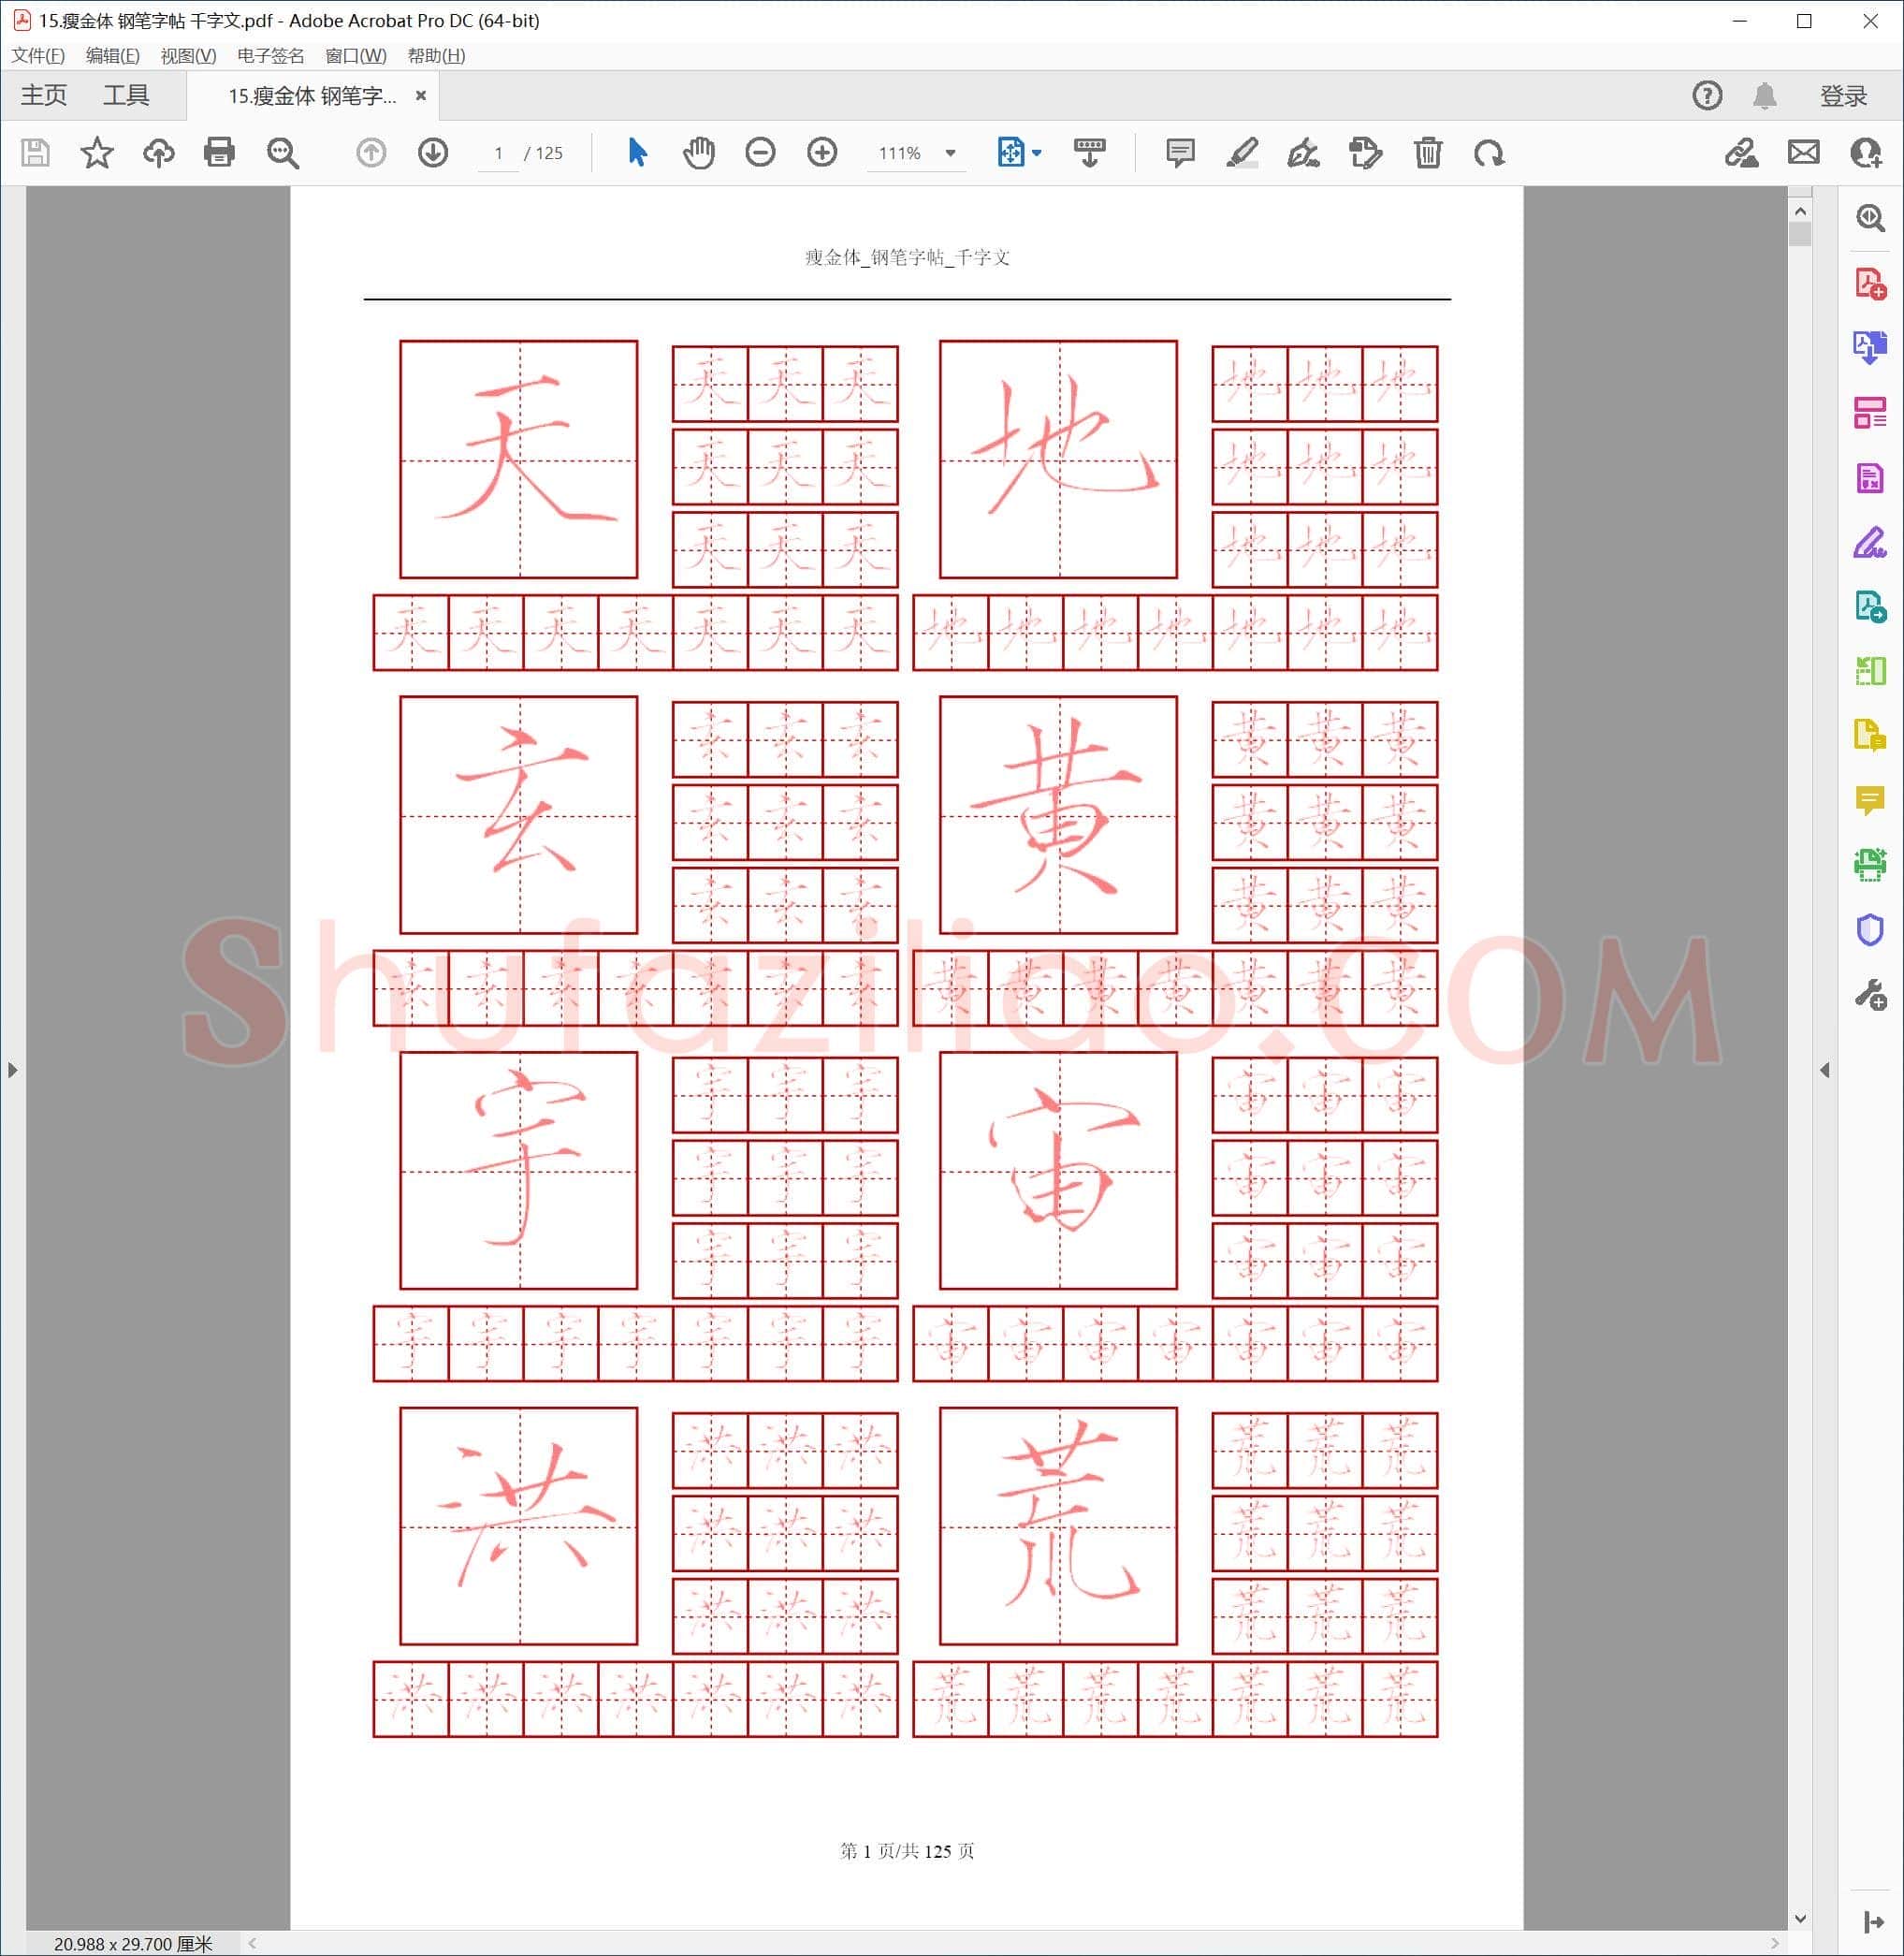Choose the selection arrow tool

pos(637,153)
